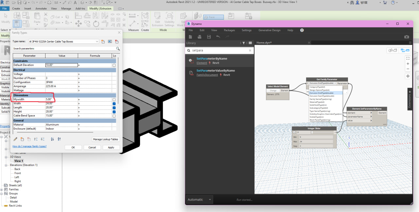Image resolution: width=419 pixels, height=212 pixels.
Task: Open Default 3D View from Quick Access Toolbar
Action: pos(83,3)
